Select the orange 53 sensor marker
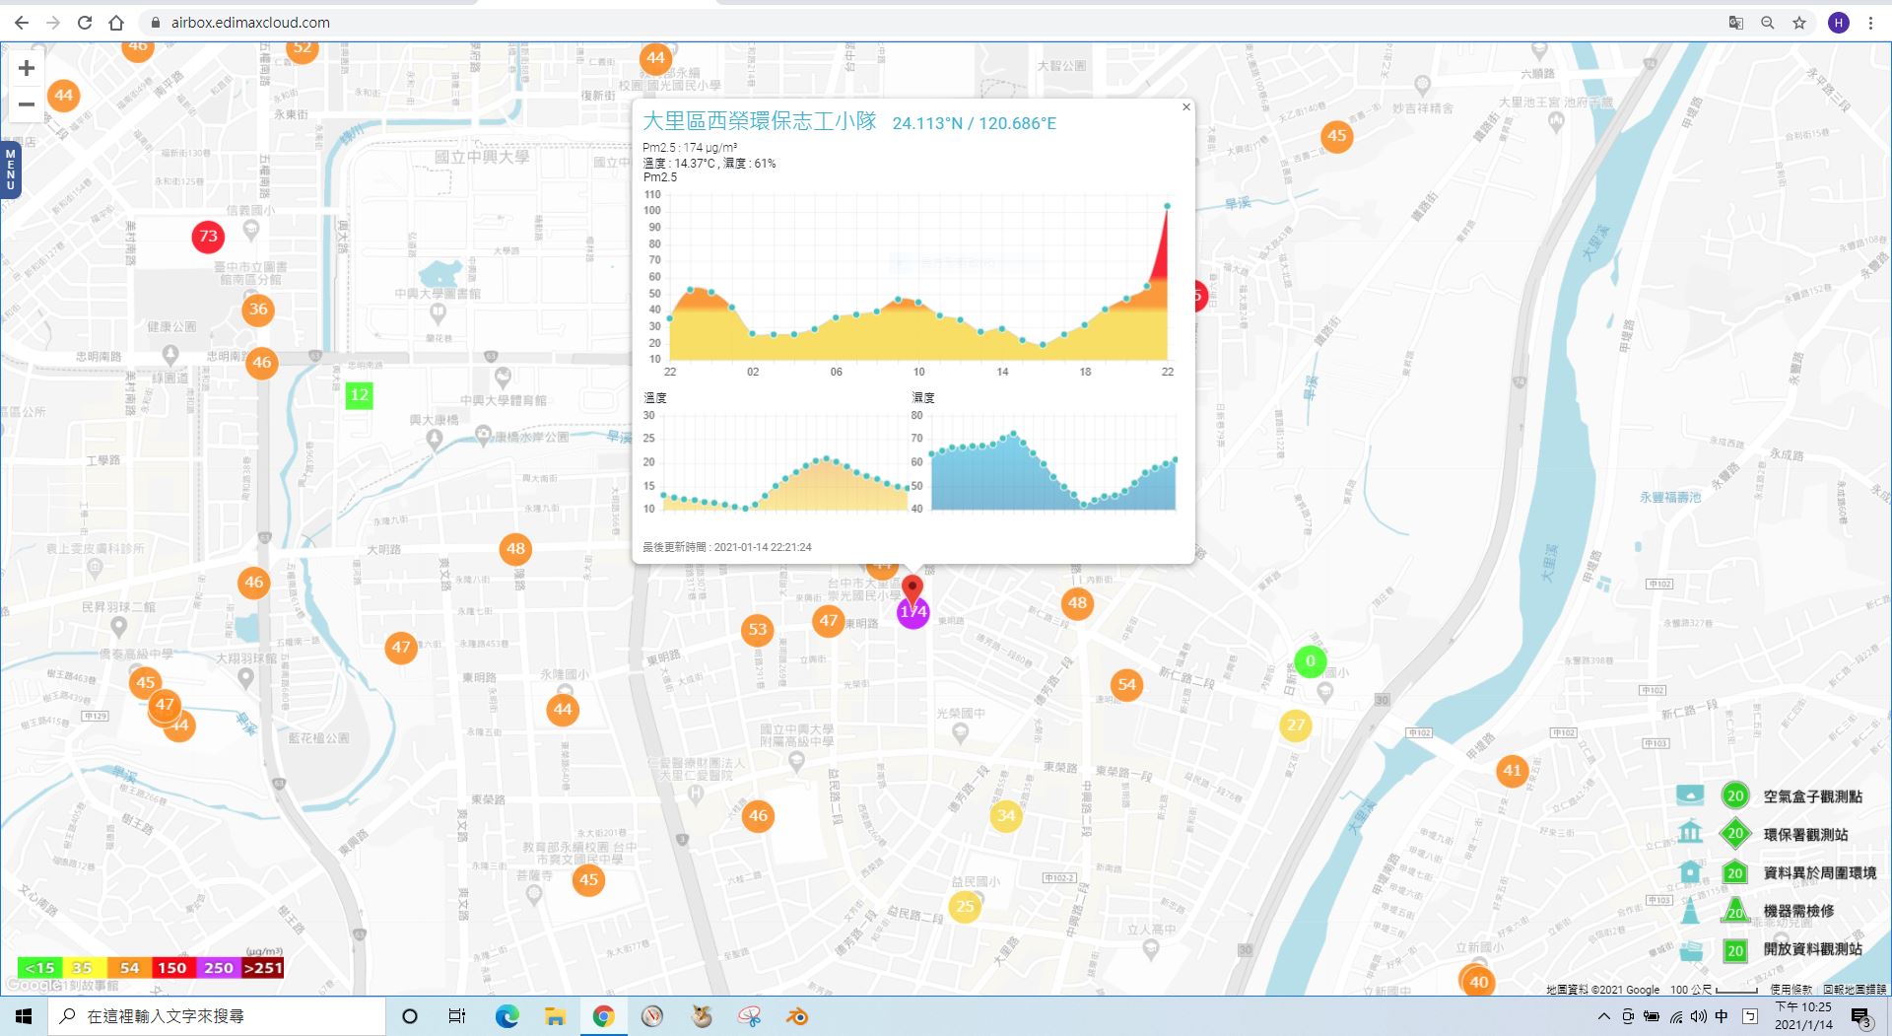This screenshot has width=1892, height=1036. [x=757, y=630]
